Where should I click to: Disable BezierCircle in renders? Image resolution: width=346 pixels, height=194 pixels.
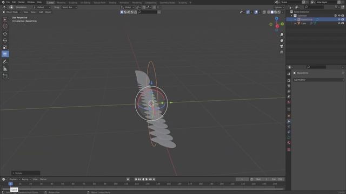click(x=343, y=19)
